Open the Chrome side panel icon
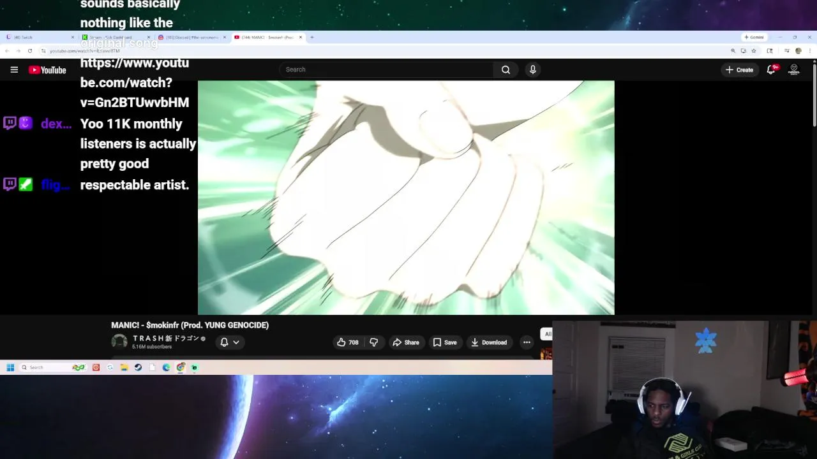 [770, 51]
